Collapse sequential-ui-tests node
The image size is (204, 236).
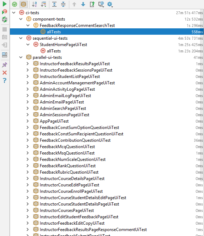(x=21, y=38)
